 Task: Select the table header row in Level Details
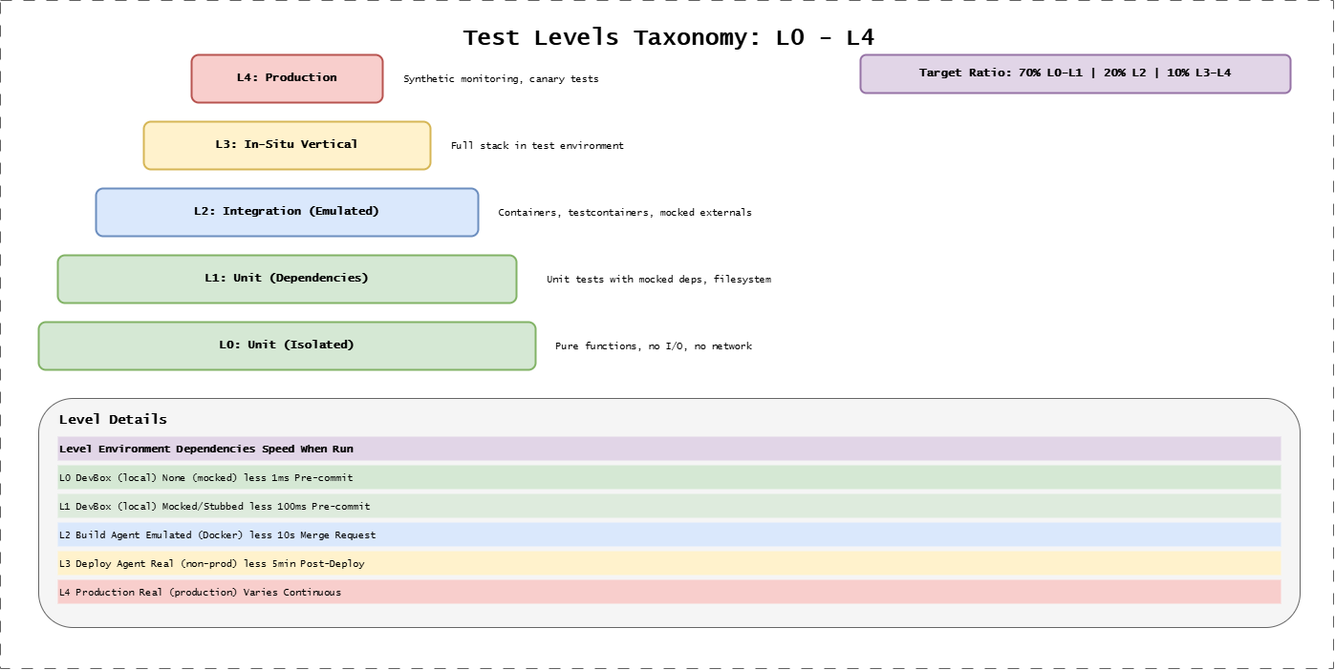[667, 449]
